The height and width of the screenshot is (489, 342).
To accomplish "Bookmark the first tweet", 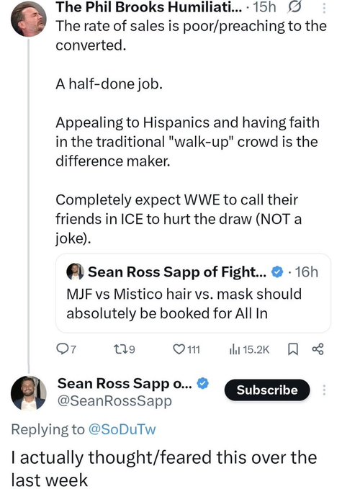I will [292, 349].
